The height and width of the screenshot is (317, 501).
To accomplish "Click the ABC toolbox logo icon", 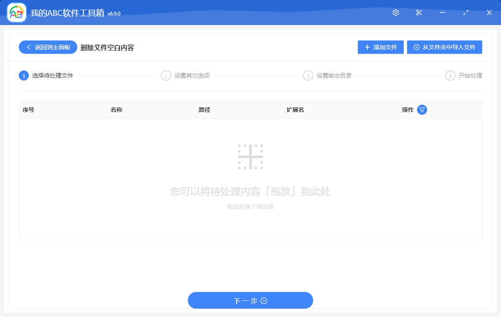I will coord(15,13).
